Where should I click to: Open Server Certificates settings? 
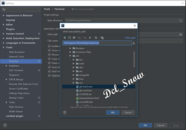(18, 89)
